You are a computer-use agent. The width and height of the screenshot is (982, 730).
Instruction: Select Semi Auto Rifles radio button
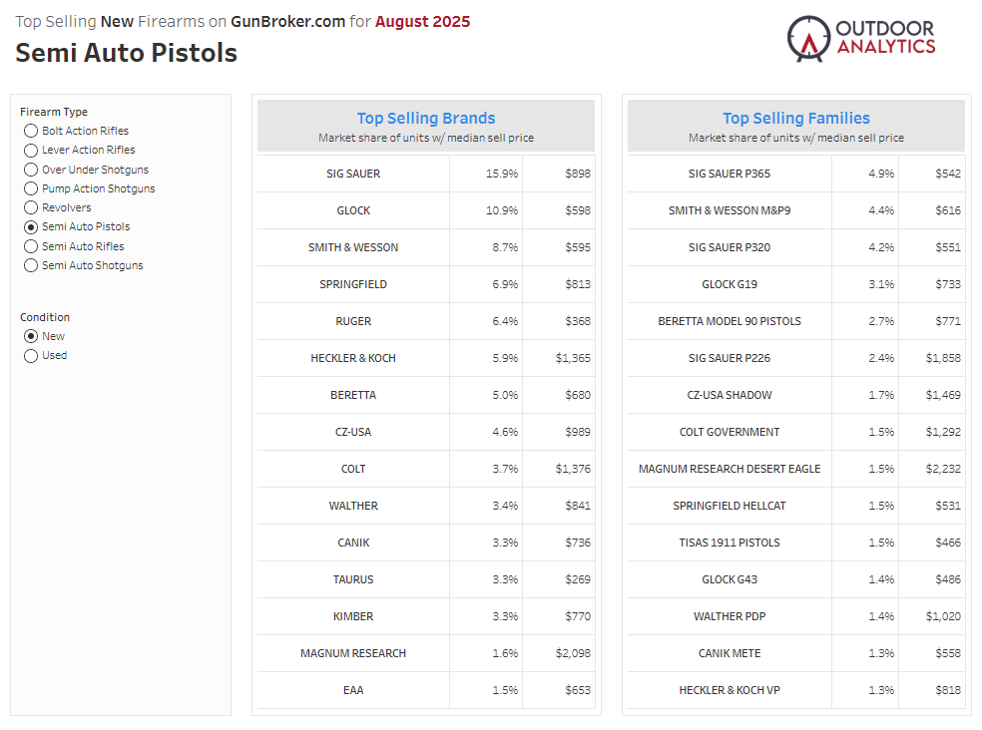point(30,246)
